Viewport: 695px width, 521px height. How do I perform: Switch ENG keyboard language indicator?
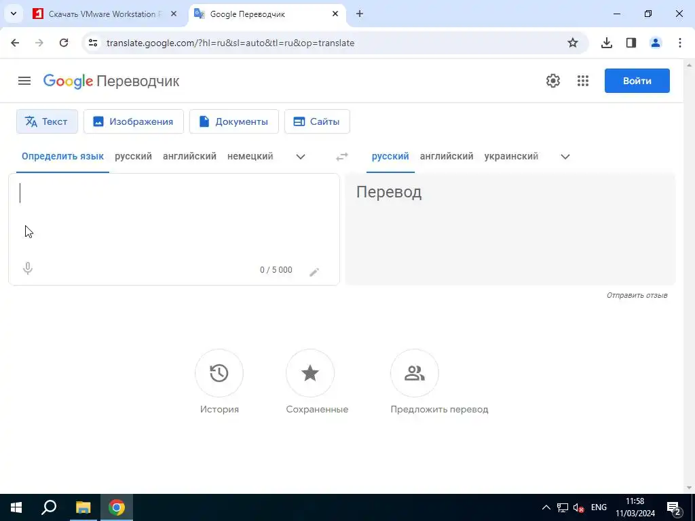click(x=599, y=507)
